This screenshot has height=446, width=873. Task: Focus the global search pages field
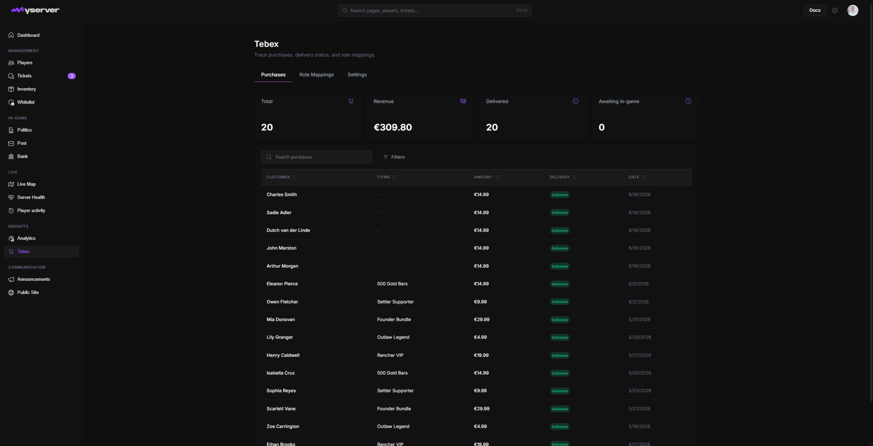[x=434, y=10]
